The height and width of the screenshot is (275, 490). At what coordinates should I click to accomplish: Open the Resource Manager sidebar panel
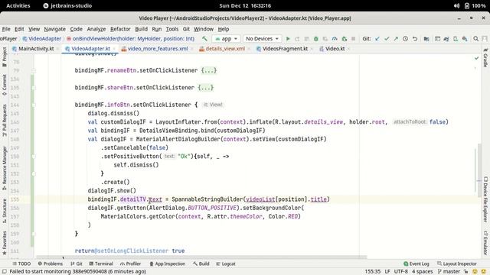5,168
